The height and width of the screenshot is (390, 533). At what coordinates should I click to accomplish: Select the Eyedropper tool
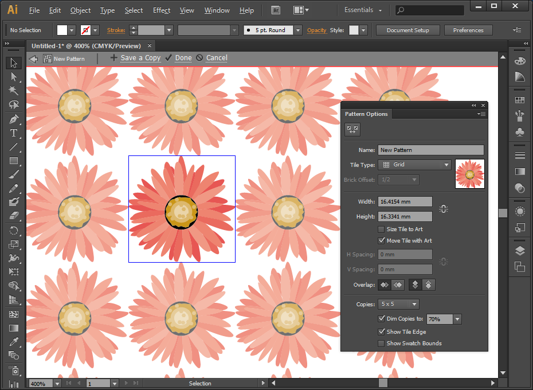click(14, 341)
